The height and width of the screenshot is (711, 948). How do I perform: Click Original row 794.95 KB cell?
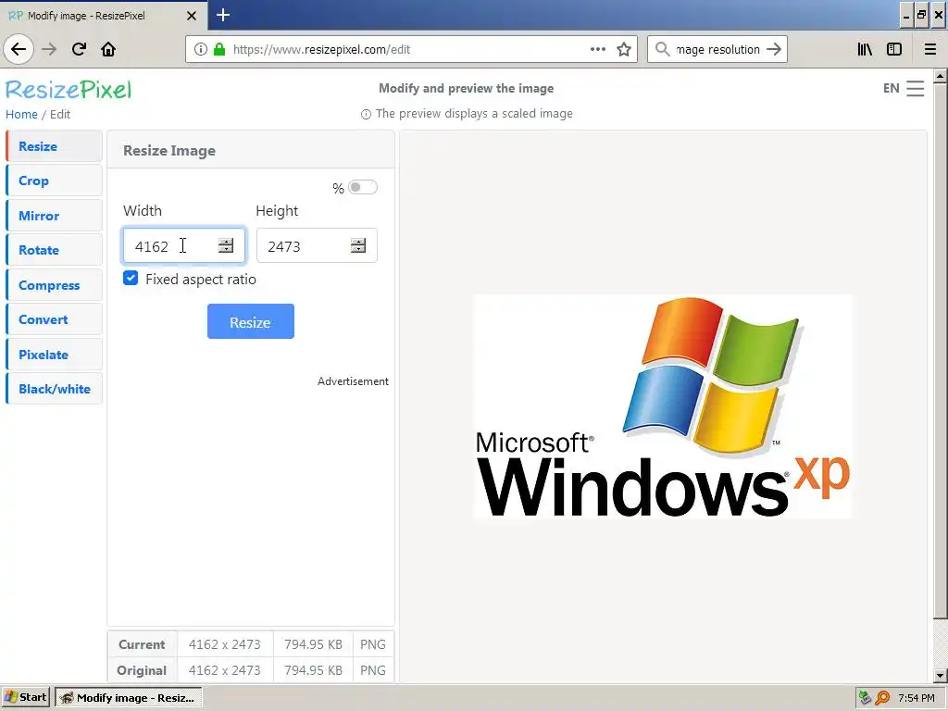(313, 670)
